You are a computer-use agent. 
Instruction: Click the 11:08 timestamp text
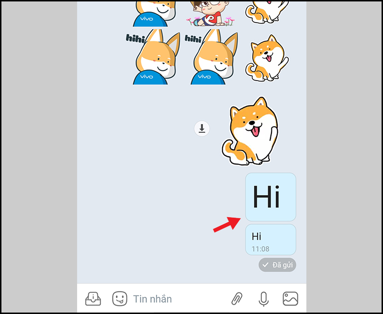click(x=260, y=249)
